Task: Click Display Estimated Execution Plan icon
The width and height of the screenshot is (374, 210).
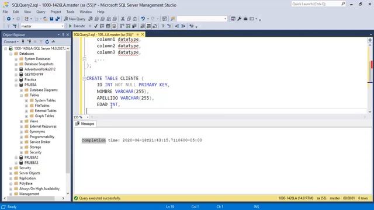Action: [102, 26]
